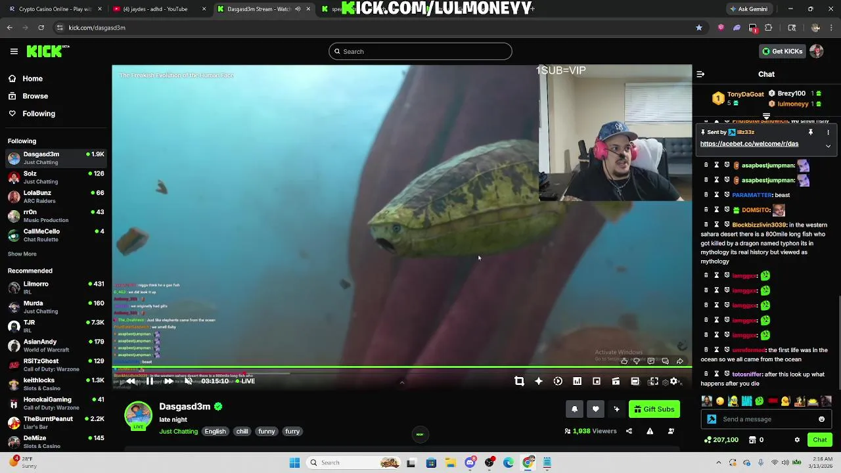Expand Show more followed channels
The image size is (841, 473).
(x=22, y=254)
